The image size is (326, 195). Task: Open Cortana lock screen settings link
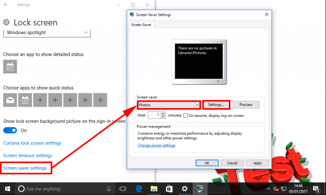[x=32, y=143]
